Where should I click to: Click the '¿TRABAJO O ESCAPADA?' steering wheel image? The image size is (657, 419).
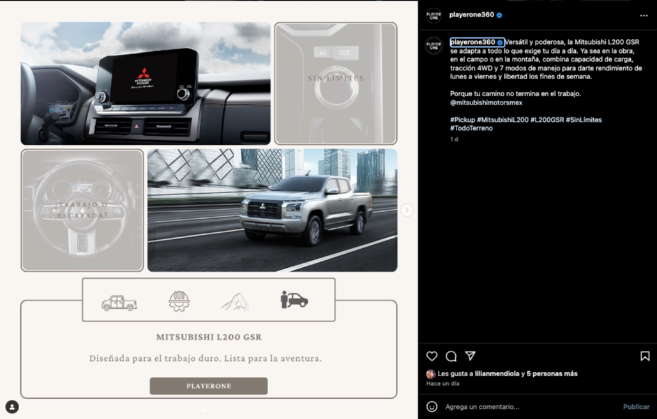tap(82, 210)
